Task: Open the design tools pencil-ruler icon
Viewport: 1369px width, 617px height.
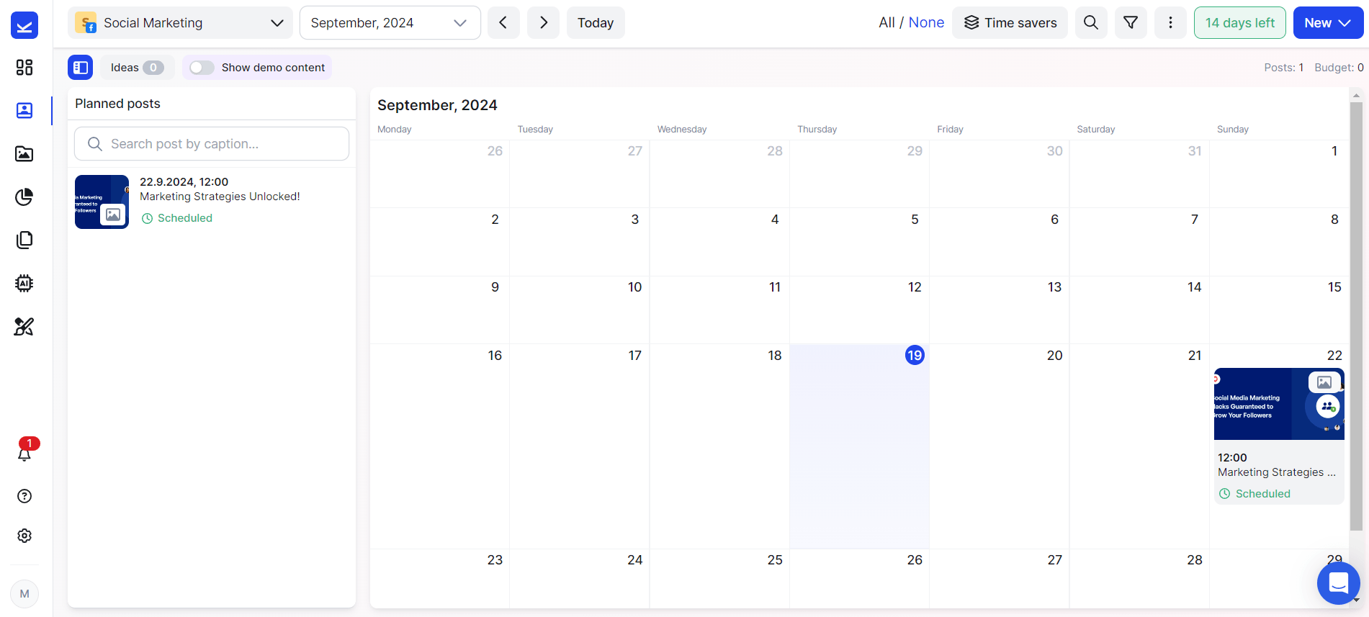Action: (x=24, y=326)
